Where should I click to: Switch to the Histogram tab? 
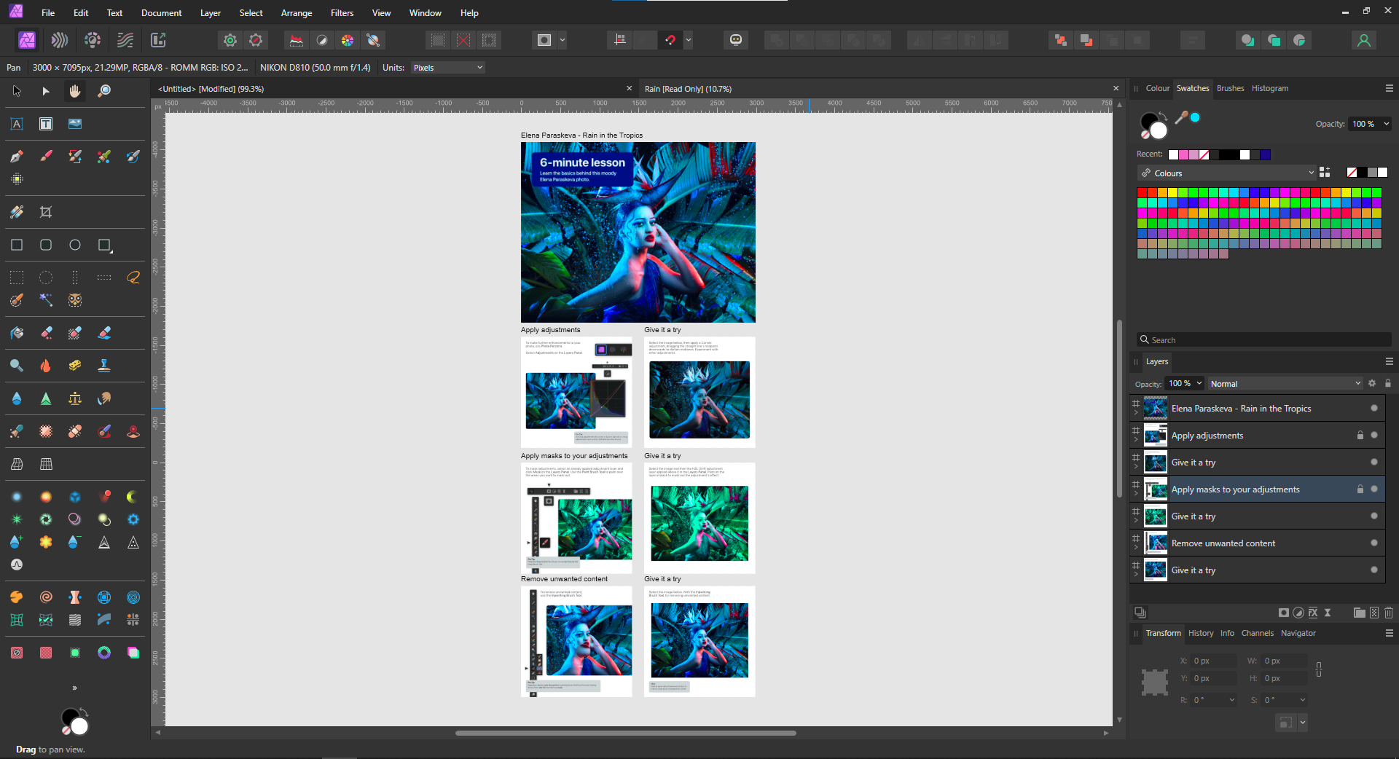[x=1270, y=88]
